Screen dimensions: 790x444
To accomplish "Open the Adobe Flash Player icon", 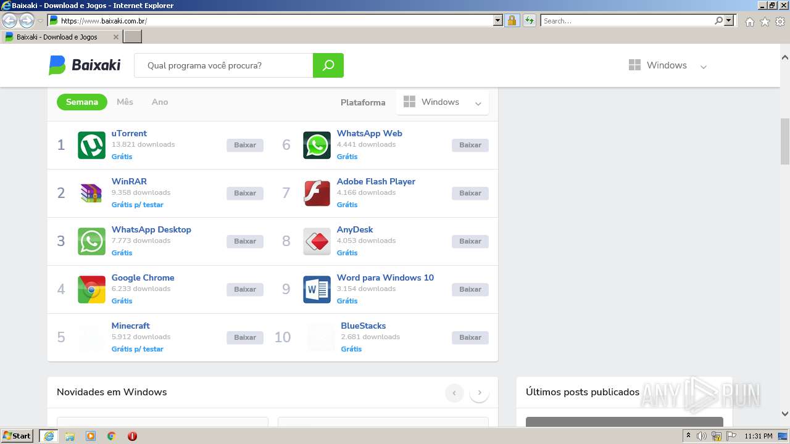I will [x=317, y=193].
